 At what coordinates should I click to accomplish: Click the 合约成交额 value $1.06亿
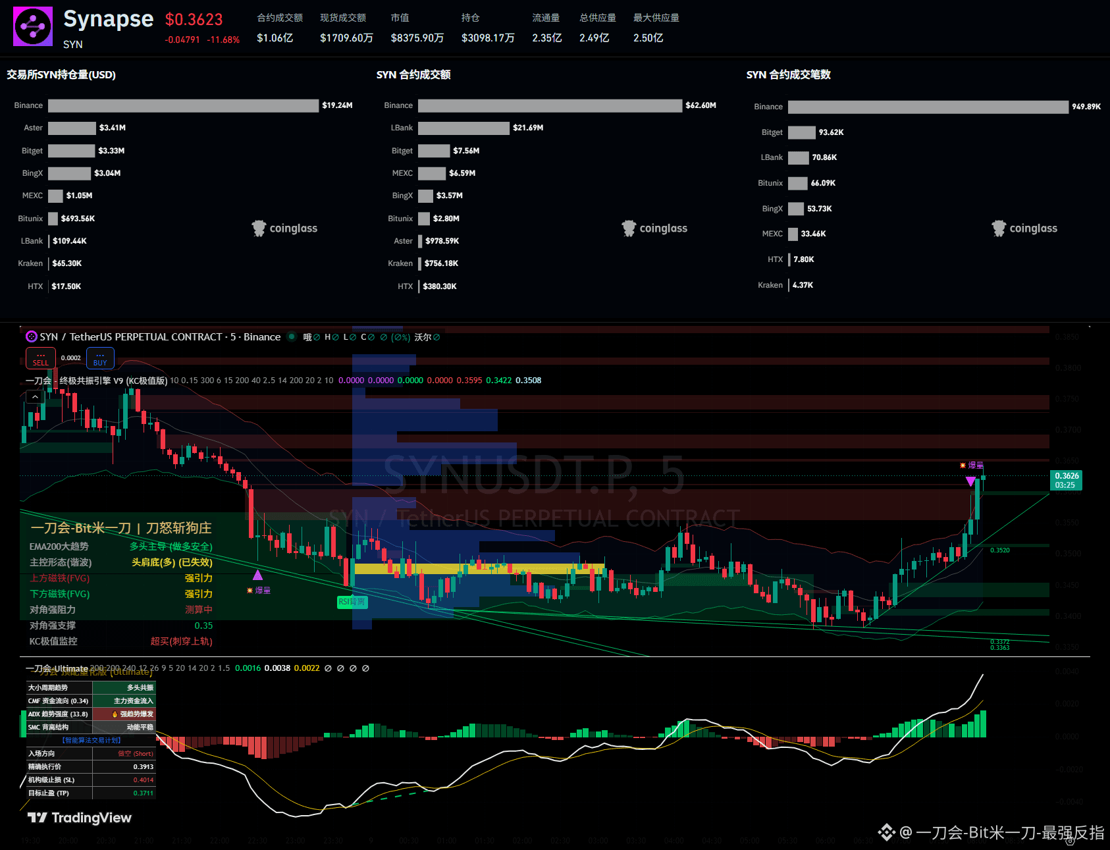(275, 38)
